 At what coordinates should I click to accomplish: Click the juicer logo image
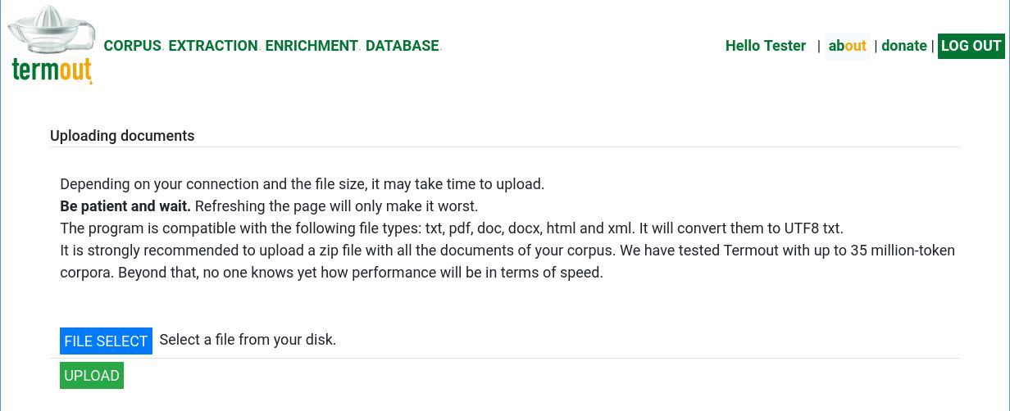coord(51,32)
